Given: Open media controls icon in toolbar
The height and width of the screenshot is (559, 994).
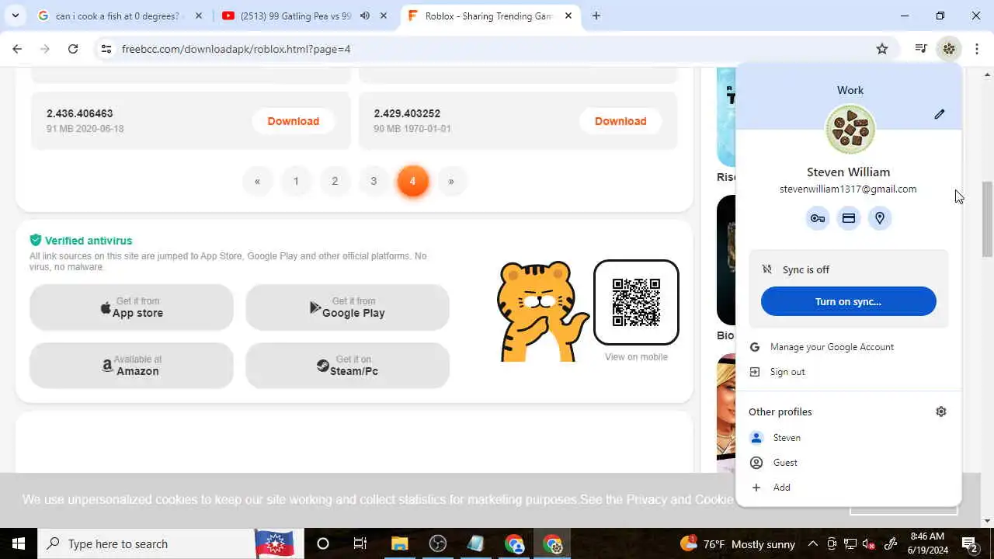Looking at the screenshot, I should tap(921, 49).
